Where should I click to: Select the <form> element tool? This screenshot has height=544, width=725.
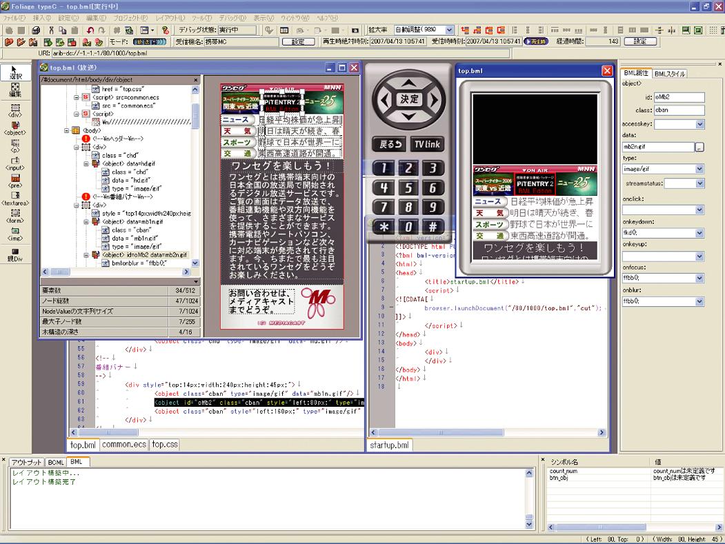click(15, 217)
